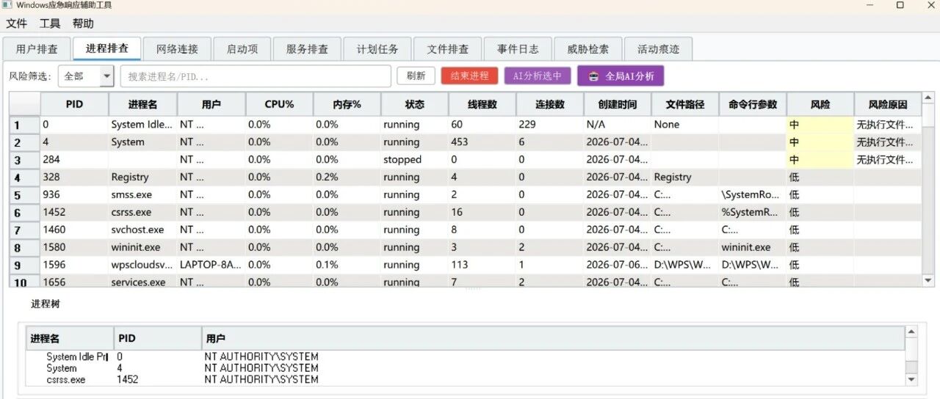Select the wininit.exe process name cell
The image size is (940, 399).
pyautogui.click(x=142, y=247)
